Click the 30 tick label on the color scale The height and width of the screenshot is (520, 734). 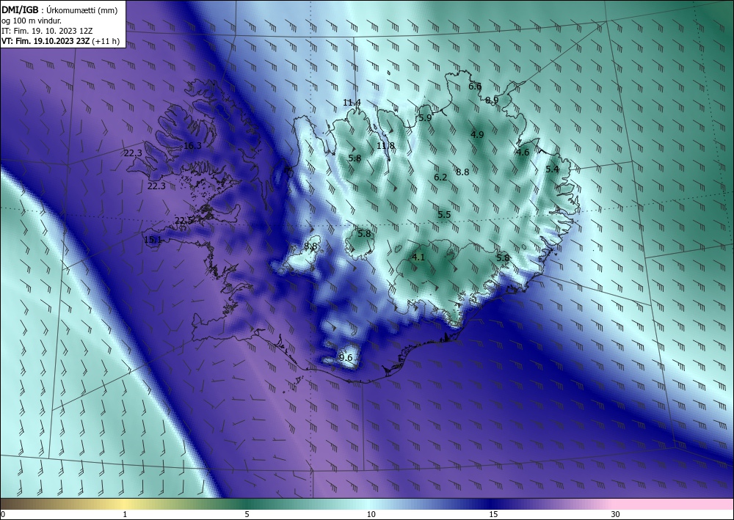coord(616,514)
